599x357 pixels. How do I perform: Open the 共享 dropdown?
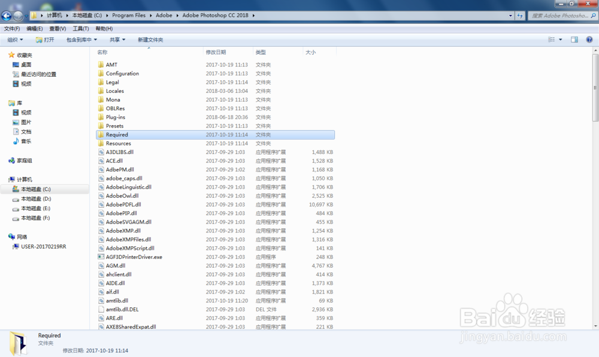point(117,40)
